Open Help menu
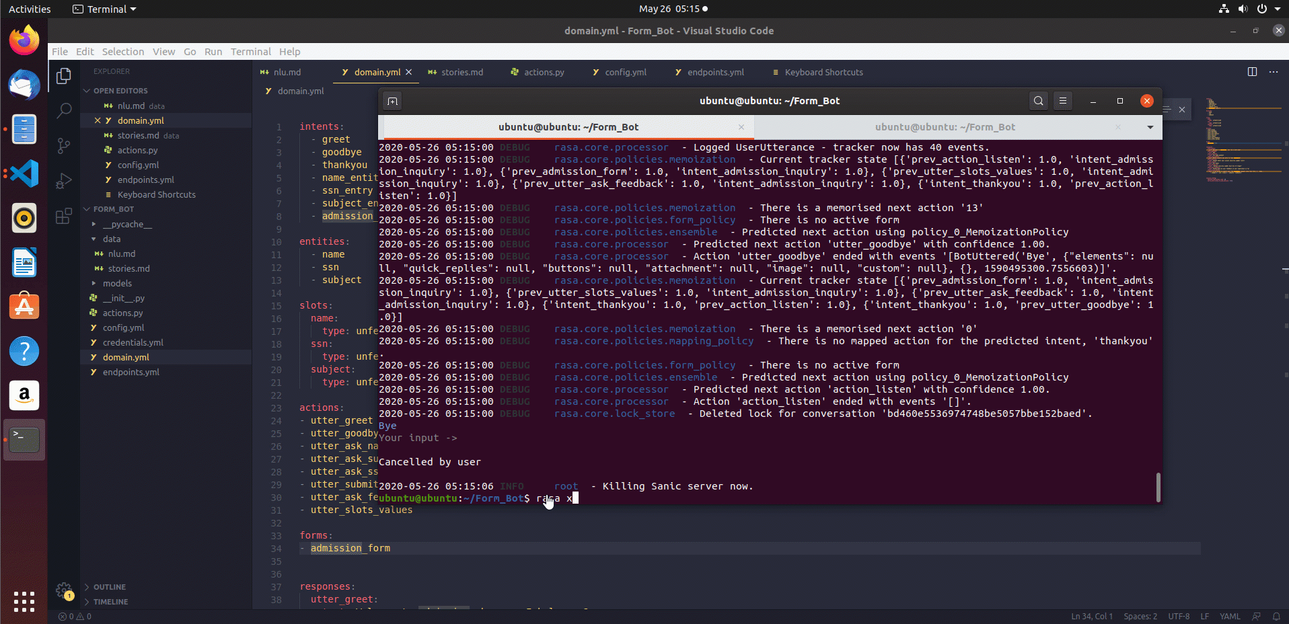The height and width of the screenshot is (624, 1289). coord(290,52)
